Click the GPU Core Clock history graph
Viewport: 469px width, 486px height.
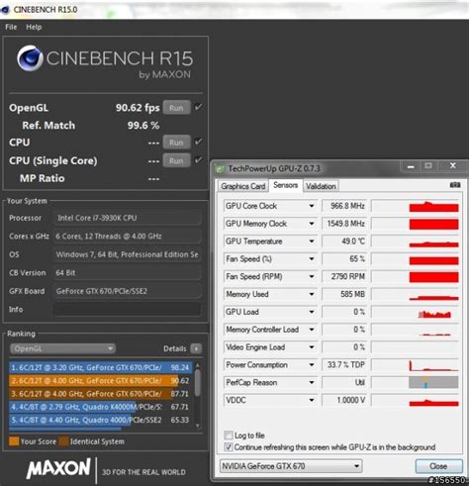(x=415, y=206)
